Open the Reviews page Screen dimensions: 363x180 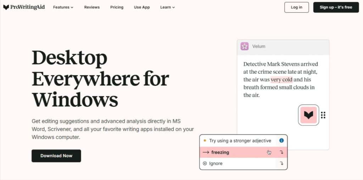point(92,7)
